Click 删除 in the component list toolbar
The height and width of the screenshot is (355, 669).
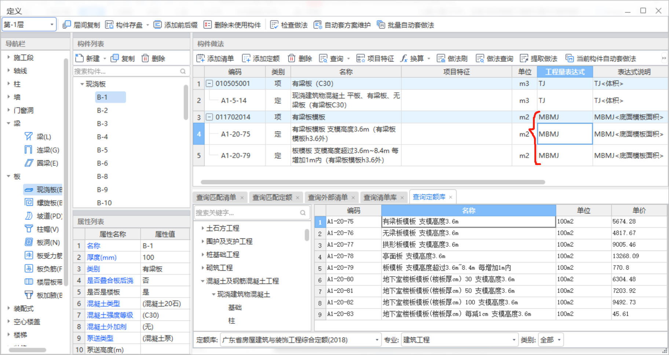(x=153, y=58)
